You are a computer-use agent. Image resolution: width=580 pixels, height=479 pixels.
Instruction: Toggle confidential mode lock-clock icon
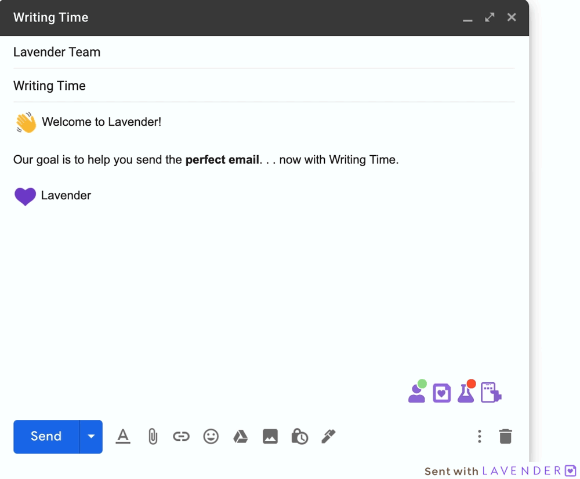click(x=300, y=437)
